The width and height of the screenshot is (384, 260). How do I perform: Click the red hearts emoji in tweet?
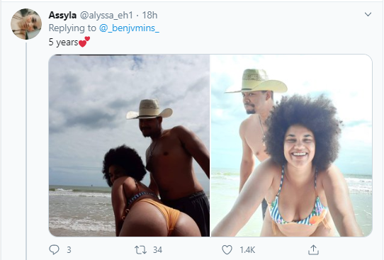pos(84,42)
